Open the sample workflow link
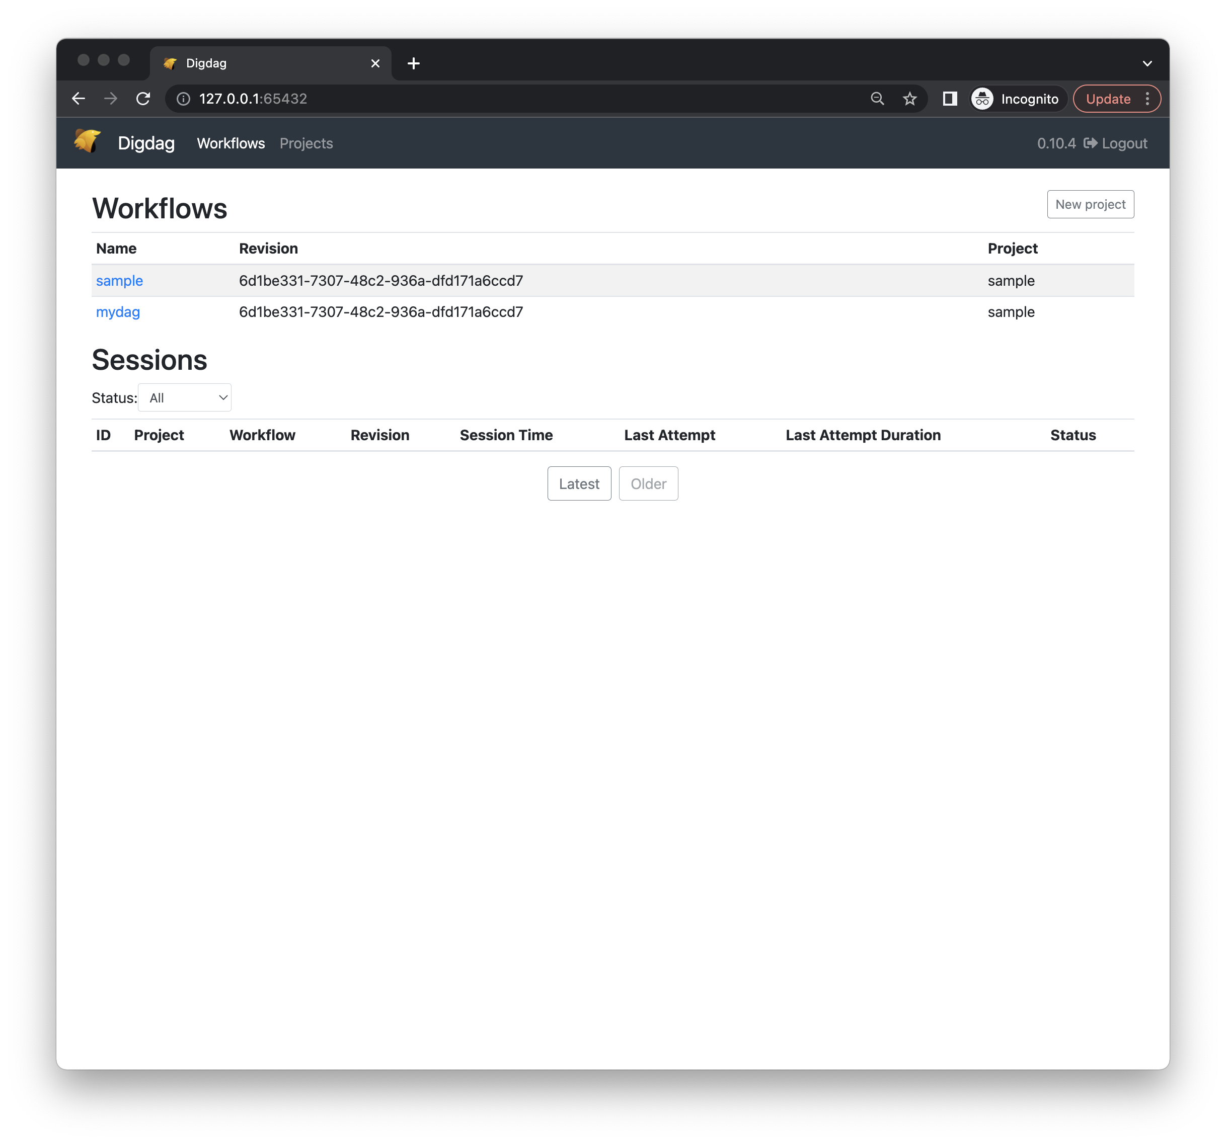The height and width of the screenshot is (1144, 1226). (119, 280)
